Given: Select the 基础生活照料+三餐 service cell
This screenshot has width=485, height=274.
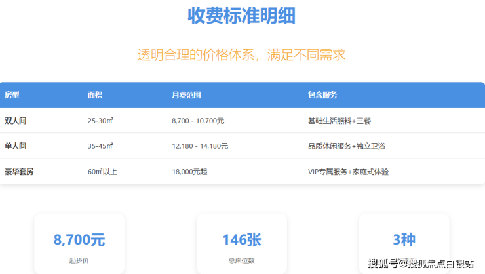Looking at the screenshot, I should click(x=339, y=121).
